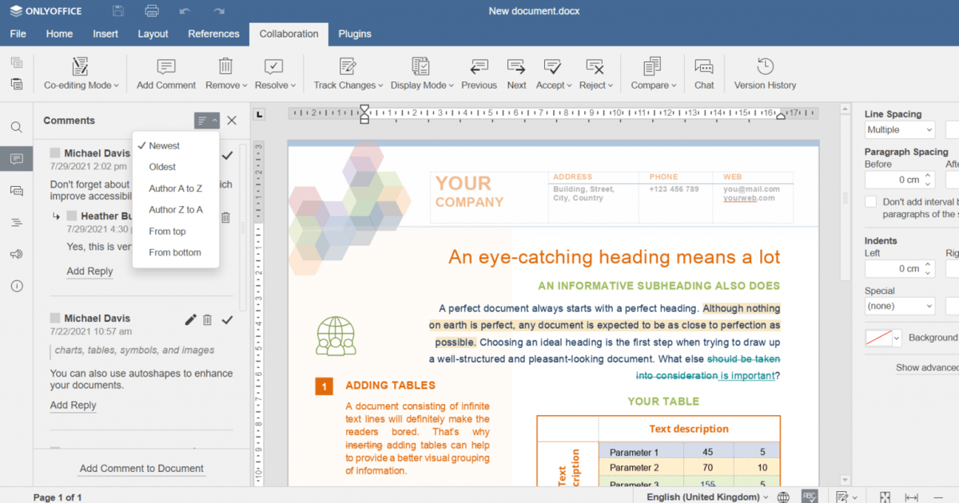The image size is (959, 503).
Task: Click Add Reply under Michael Davis's comment
Action: [x=73, y=405]
